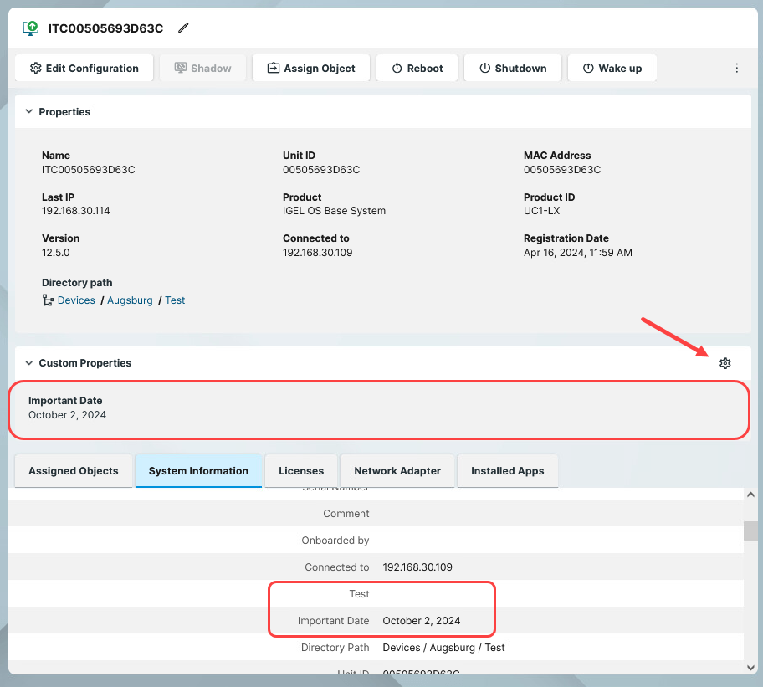Click the pencil icon to rename device
Viewport: 763px width, 687px height.
click(x=183, y=28)
